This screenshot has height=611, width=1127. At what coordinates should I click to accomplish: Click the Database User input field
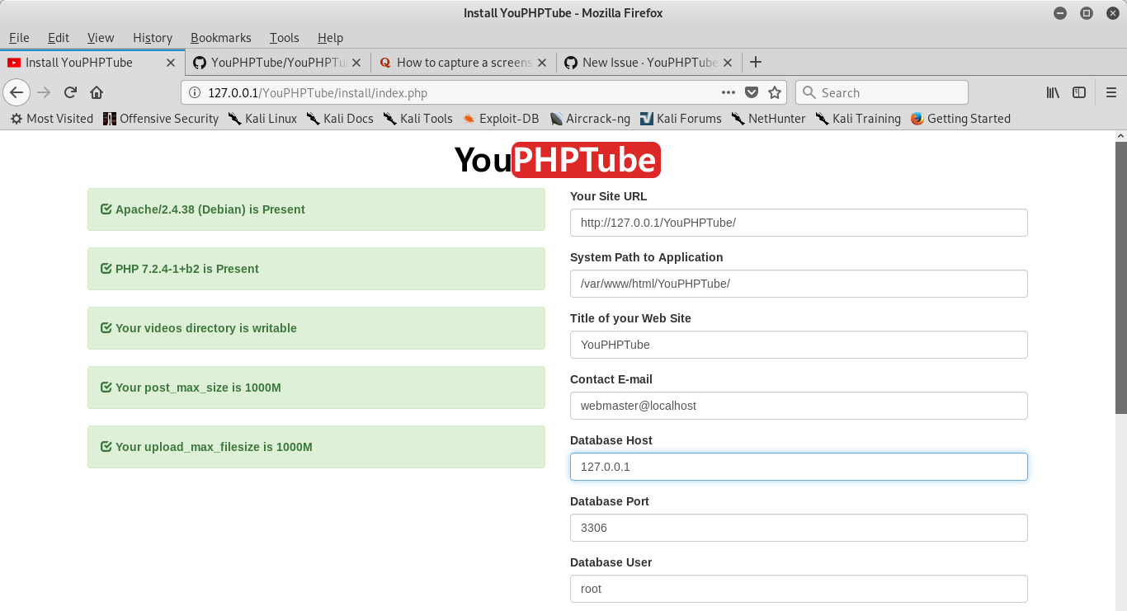point(797,588)
